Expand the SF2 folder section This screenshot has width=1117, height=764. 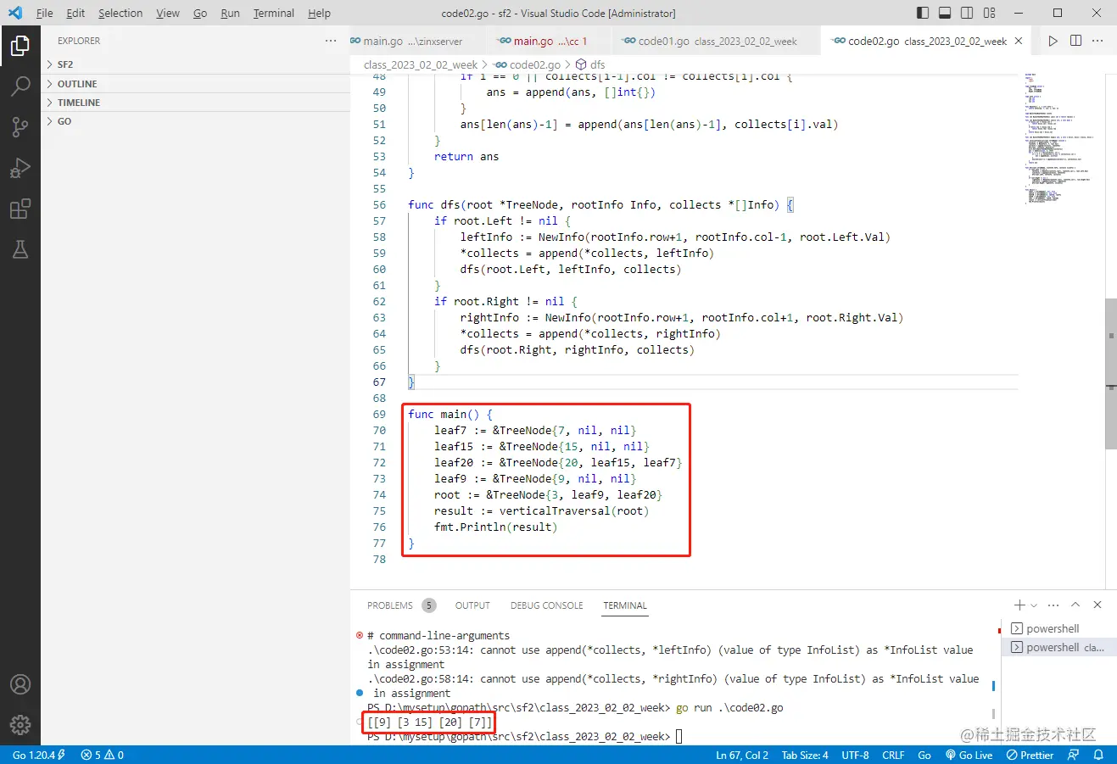(x=195, y=64)
